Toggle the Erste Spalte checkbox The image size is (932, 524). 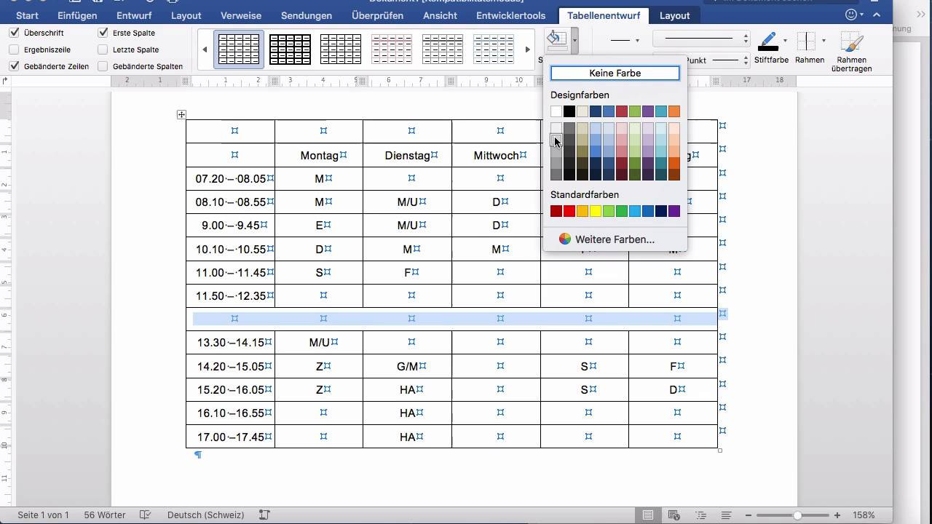click(103, 33)
